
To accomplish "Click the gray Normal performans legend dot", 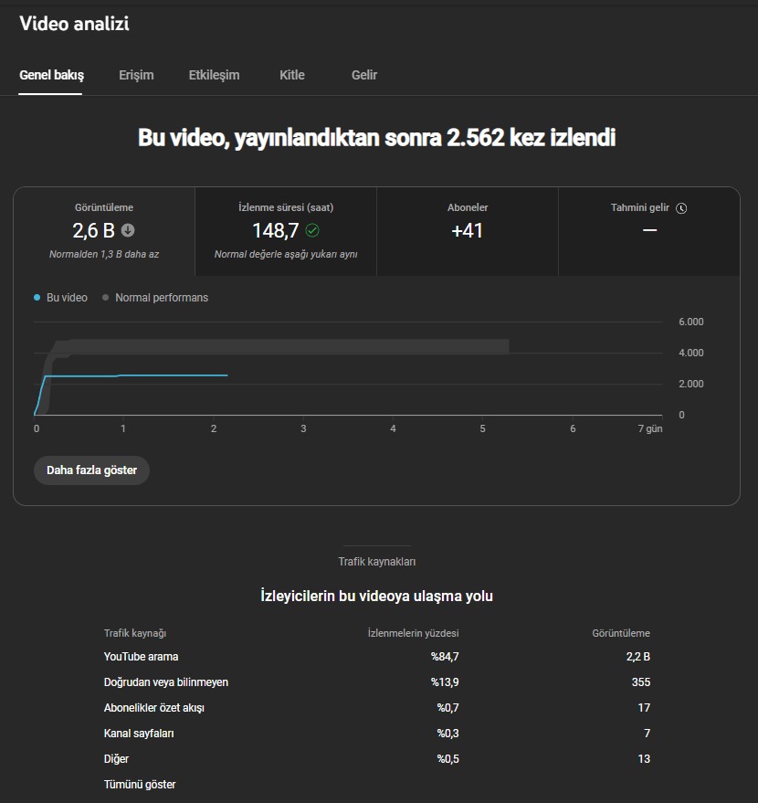I will [x=105, y=298].
